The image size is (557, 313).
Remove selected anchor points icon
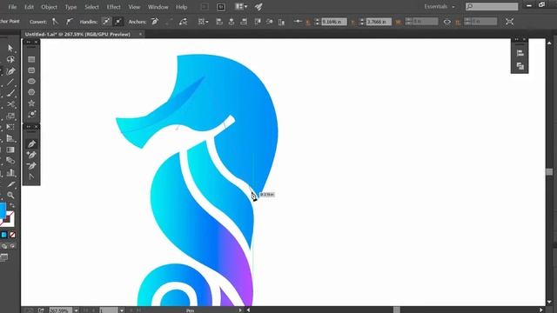[155, 22]
